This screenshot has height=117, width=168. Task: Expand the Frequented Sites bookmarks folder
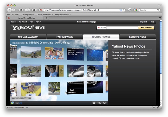[x=63, y=14]
